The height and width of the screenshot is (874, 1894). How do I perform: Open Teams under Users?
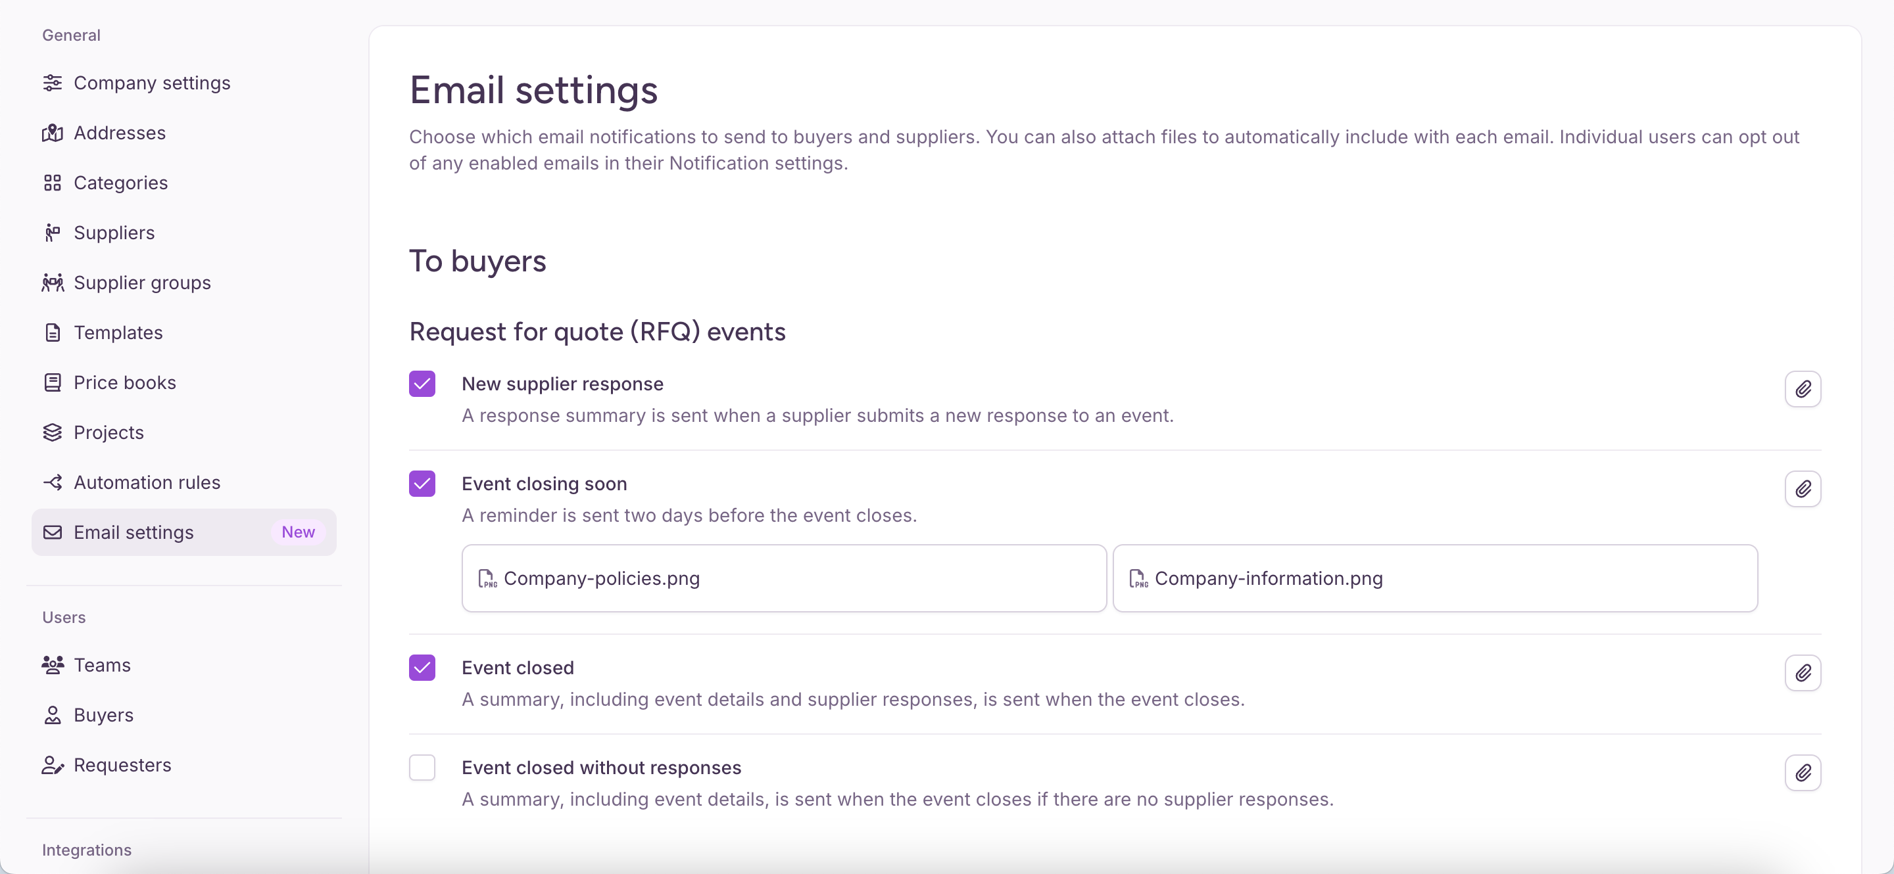(x=184, y=666)
